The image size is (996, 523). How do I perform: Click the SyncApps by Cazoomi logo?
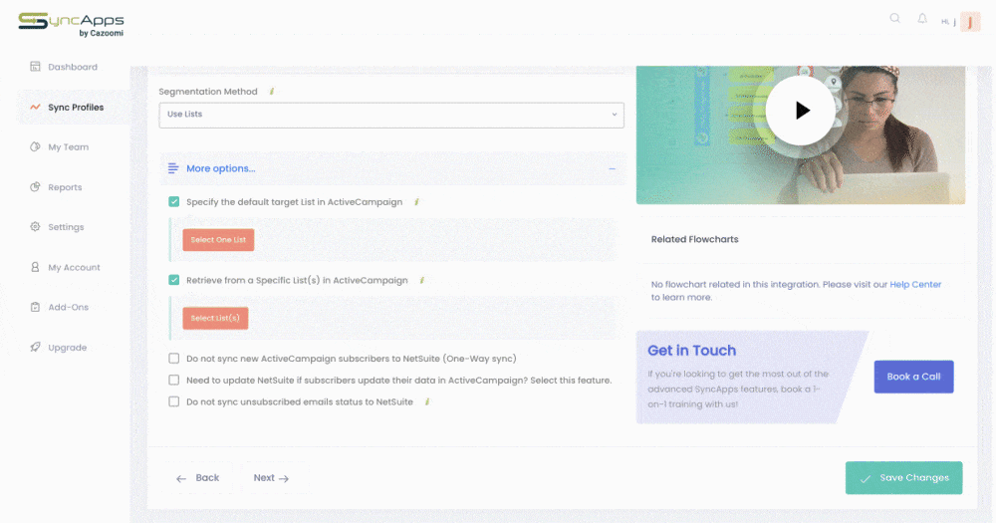click(71, 25)
